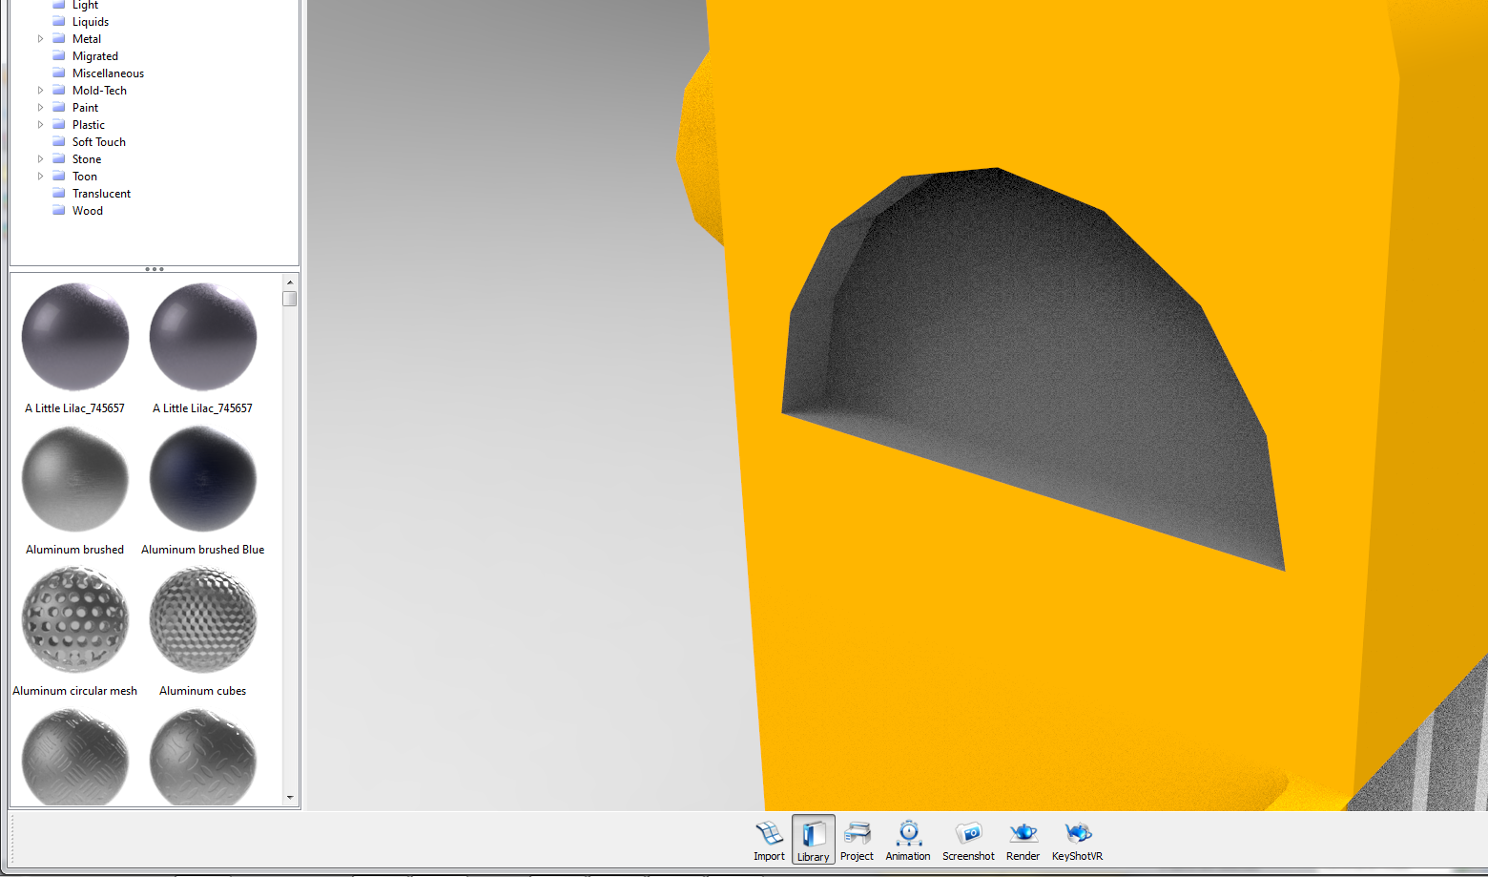The image size is (1488, 877).
Task: Select the Library toolbar icon
Action: 812,839
